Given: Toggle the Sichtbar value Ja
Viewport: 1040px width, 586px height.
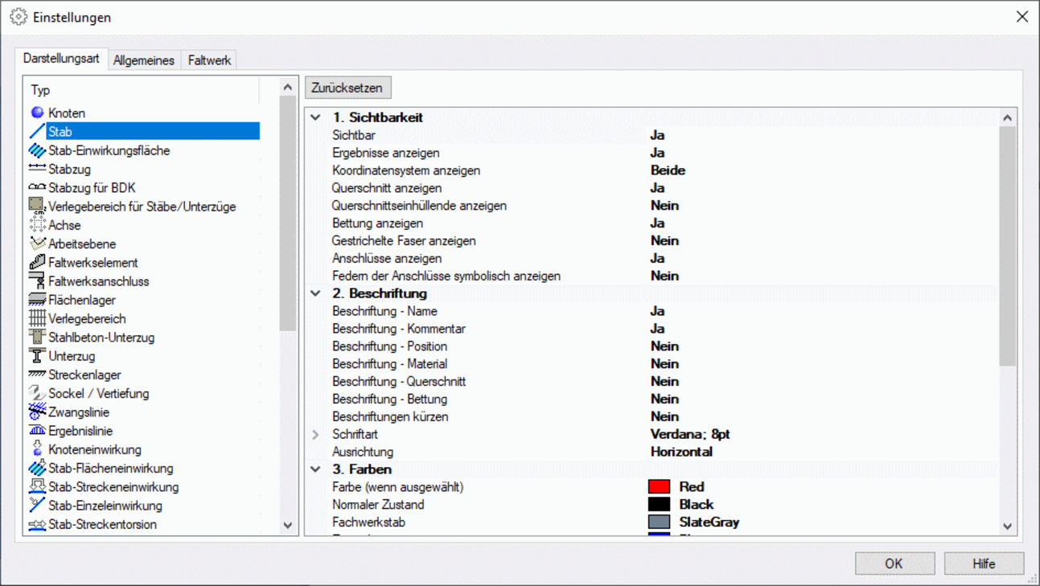Looking at the screenshot, I should click(657, 135).
